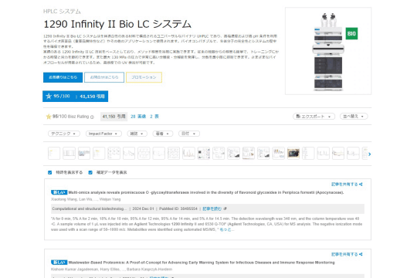Image resolution: width=417 pixels, height=278 pixels.
Task: Open the もっと link in first excerpt
Action: [226, 229]
